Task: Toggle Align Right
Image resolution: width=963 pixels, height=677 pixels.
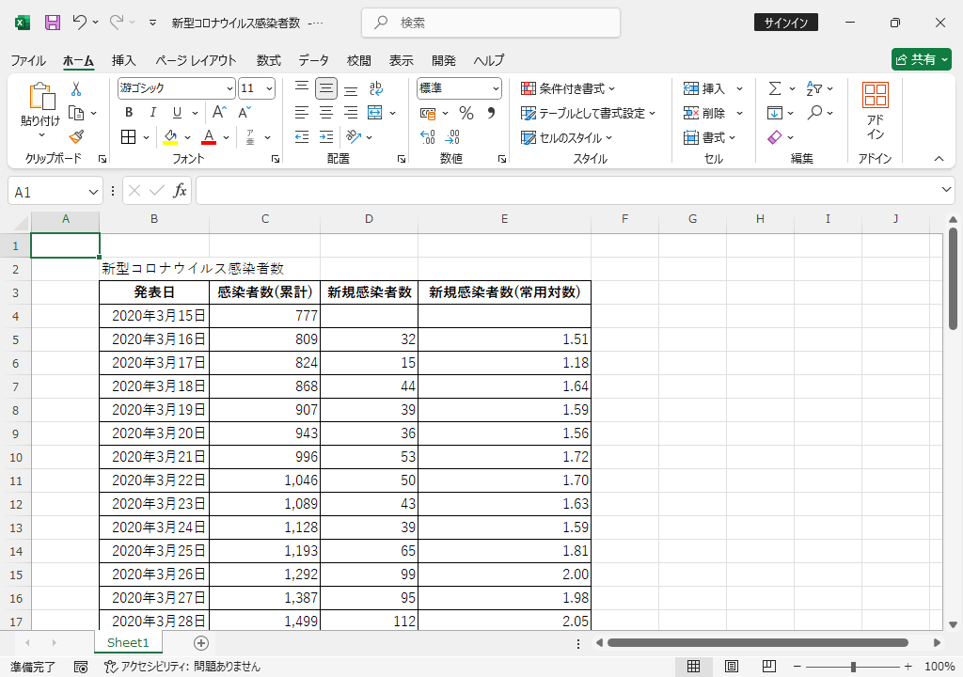Action: tap(351, 113)
